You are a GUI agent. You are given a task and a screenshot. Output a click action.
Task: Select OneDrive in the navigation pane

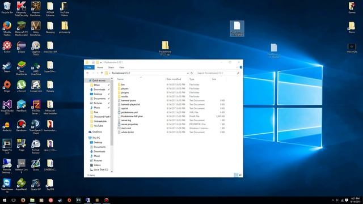tap(97, 132)
